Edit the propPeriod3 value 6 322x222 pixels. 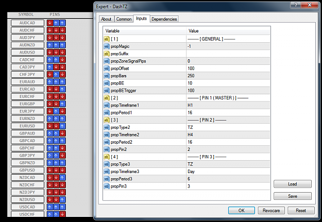click(228, 179)
